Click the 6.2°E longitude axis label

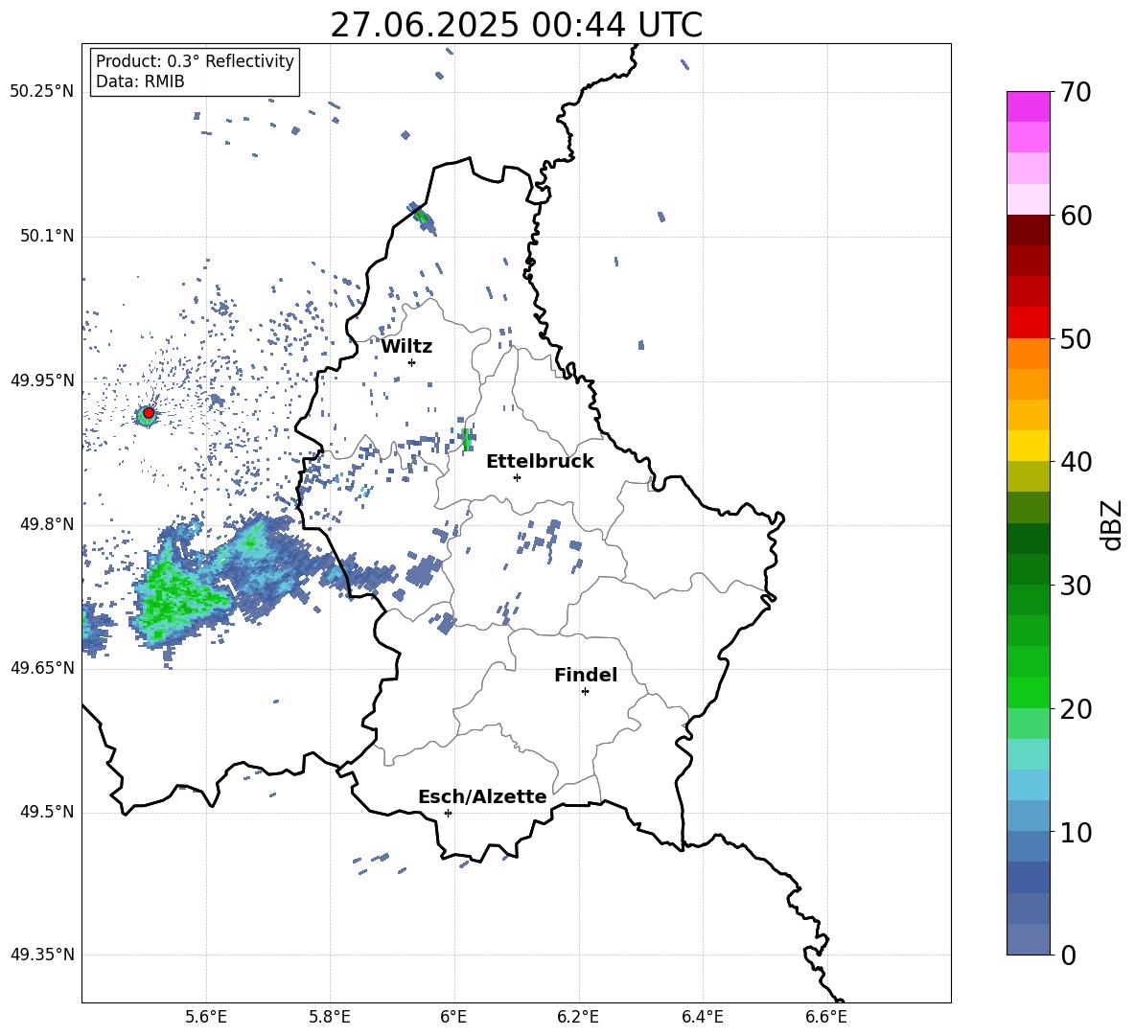pyautogui.click(x=578, y=1017)
